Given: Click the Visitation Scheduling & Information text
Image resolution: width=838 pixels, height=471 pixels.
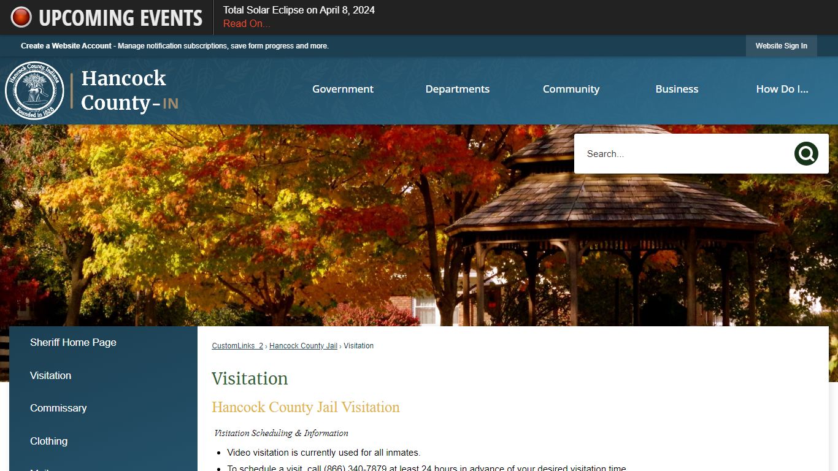Looking at the screenshot, I should 281,433.
